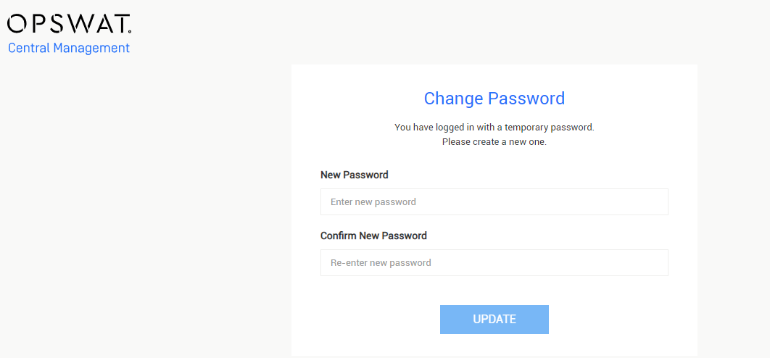Click the Change Password heading
Screen dimensions: 770x358
click(x=494, y=99)
